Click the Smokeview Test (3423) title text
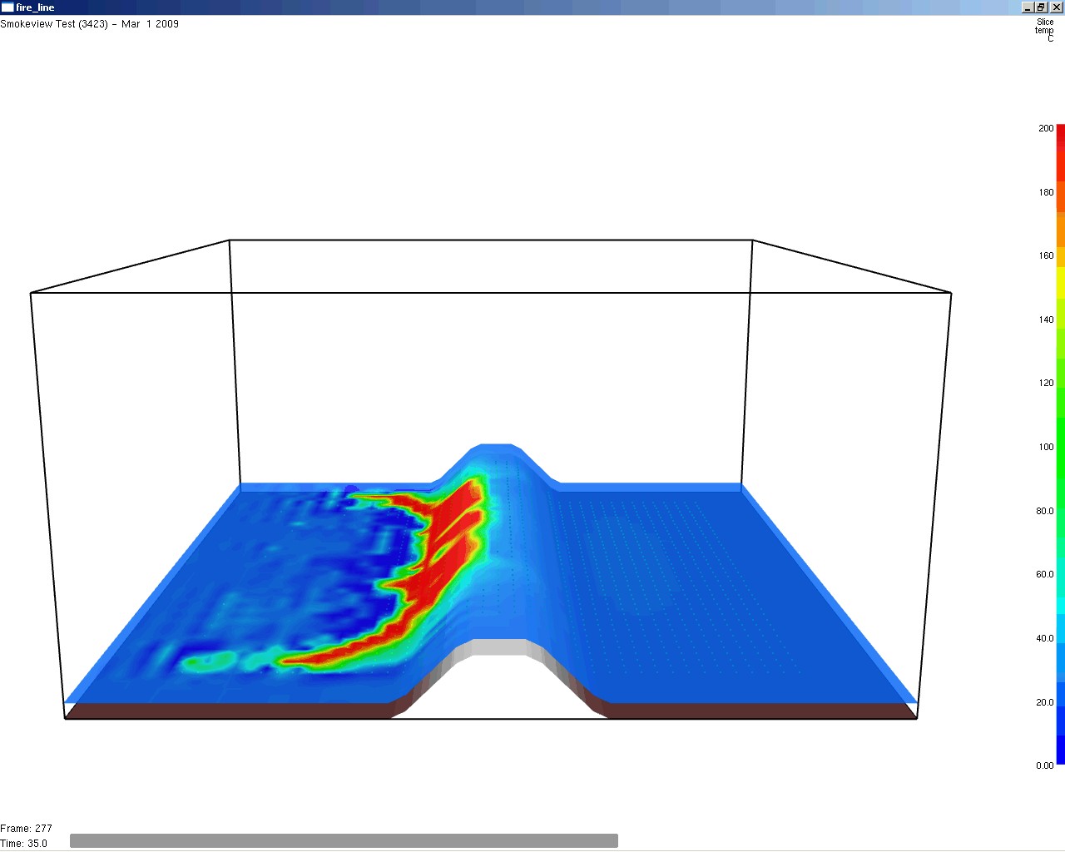This screenshot has width=1065, height=852. click(89, 24)
